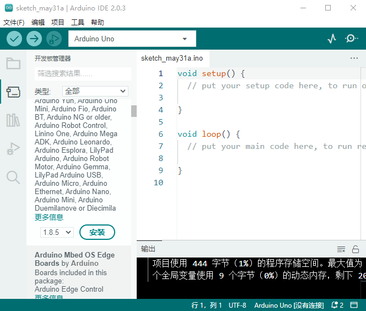Open 更多信息 link under Arduino AVR boards
Image resolution: width=366 pixels, height=311 pixels.
(x=49, y=217)
